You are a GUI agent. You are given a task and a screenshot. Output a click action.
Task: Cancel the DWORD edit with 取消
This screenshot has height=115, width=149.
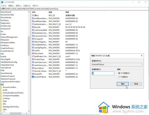click(x=136, y=84)
